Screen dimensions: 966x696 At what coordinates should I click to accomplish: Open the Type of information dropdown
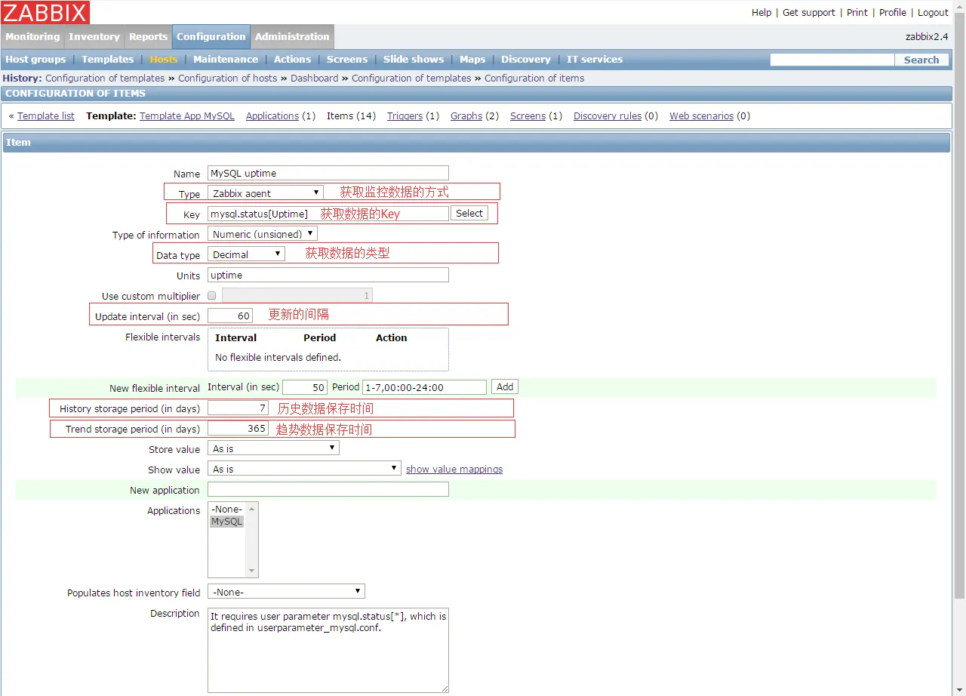tap(263, 234)
